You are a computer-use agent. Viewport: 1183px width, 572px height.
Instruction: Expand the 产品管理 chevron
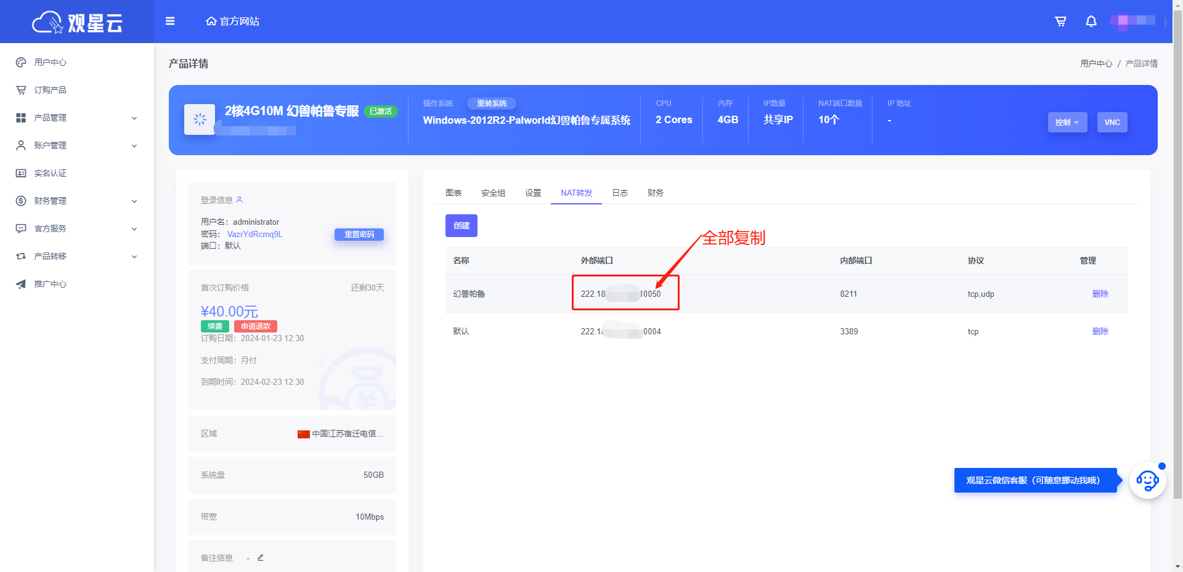pos(134,118)
